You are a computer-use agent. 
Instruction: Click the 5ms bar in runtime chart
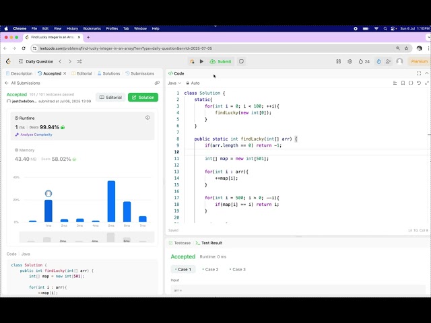coord(111,201)
